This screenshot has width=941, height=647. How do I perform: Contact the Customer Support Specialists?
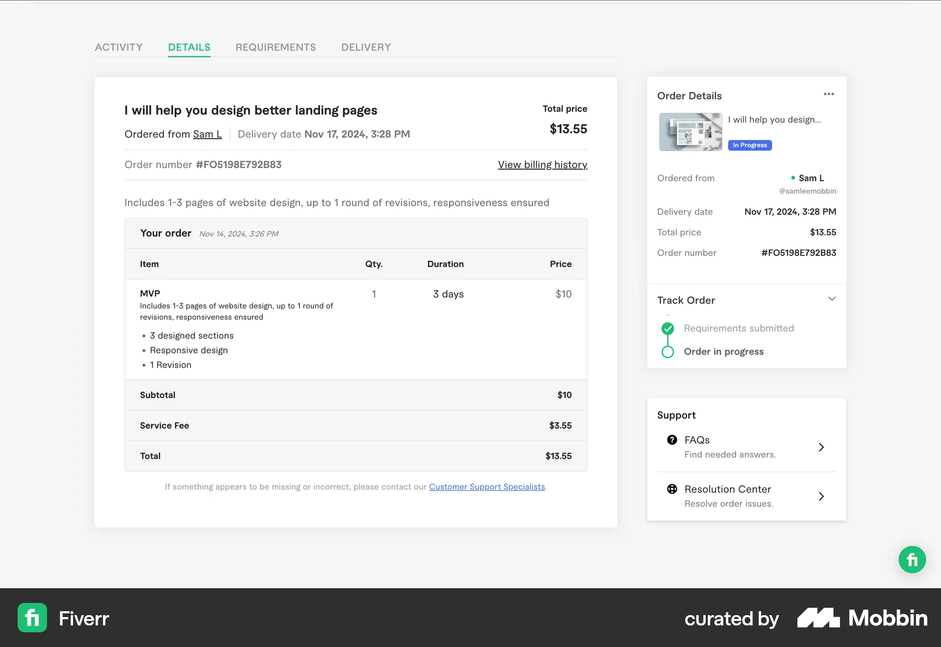[487, 487]
